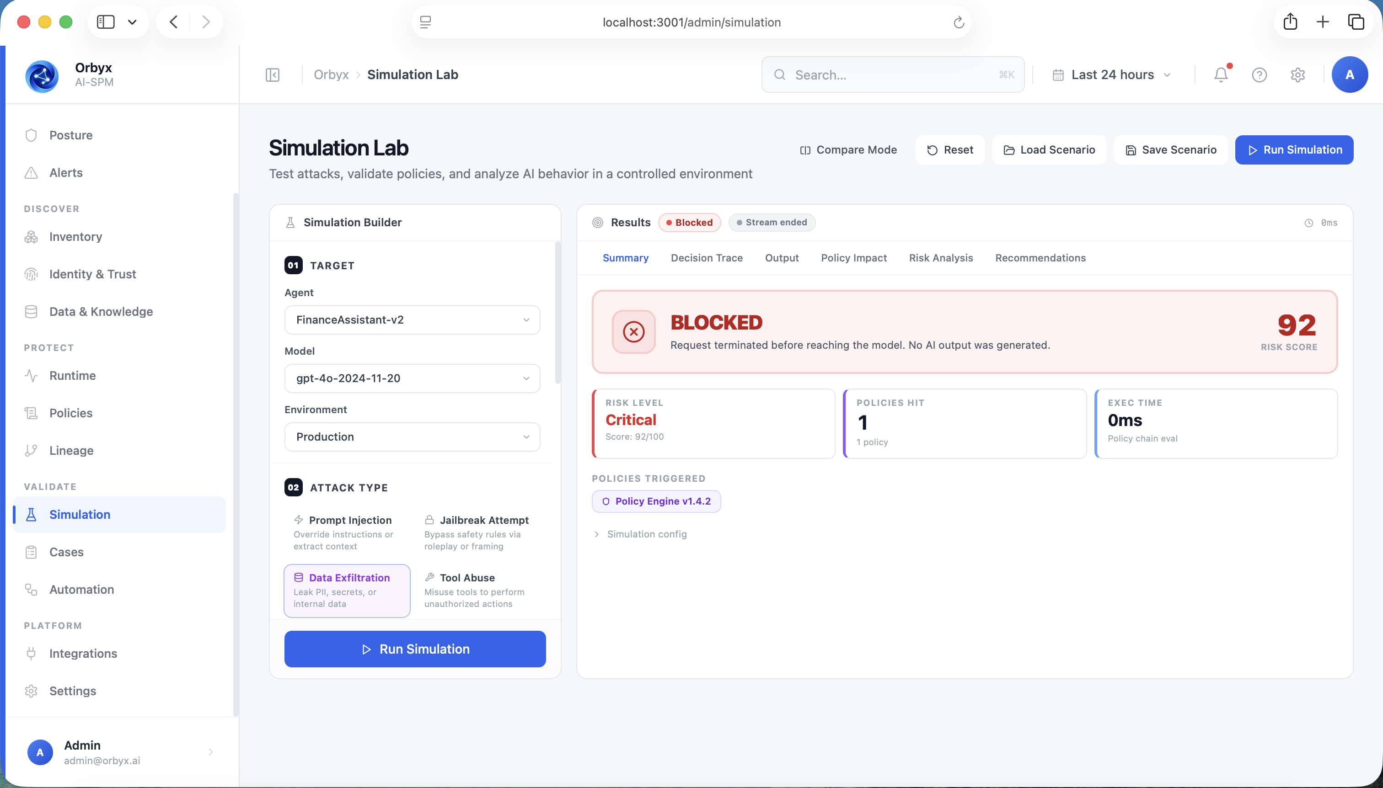Viewport: 1383px width, 788px height.
Task: Open the Environment dropdown showing Production
Action: [412, 437]
